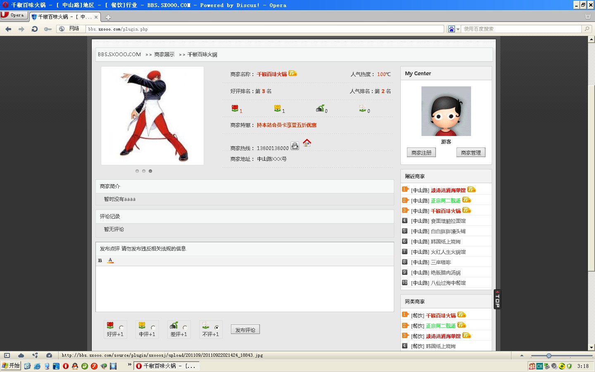The height and width of the screenshot is (372, 595).
Task: Click the CH language indicator in tray
Action: point(540,366)
